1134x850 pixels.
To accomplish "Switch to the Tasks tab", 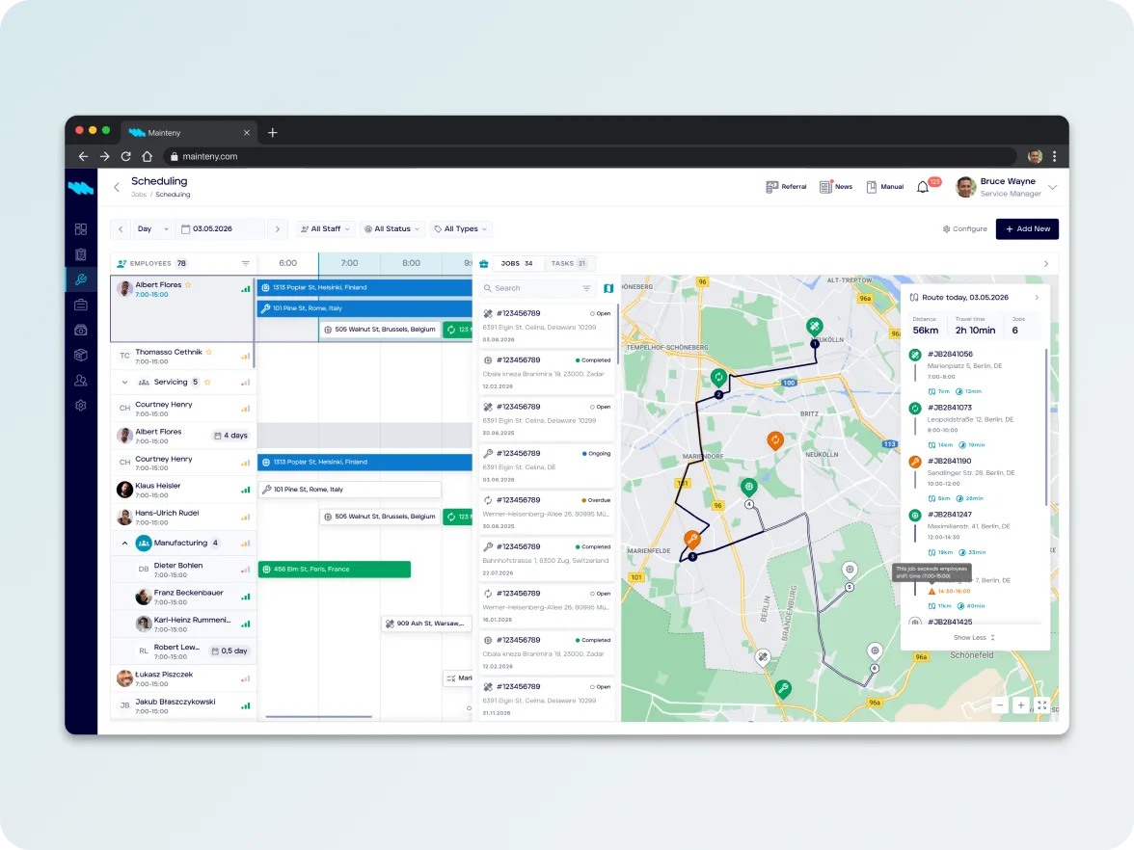I will 569,264.
